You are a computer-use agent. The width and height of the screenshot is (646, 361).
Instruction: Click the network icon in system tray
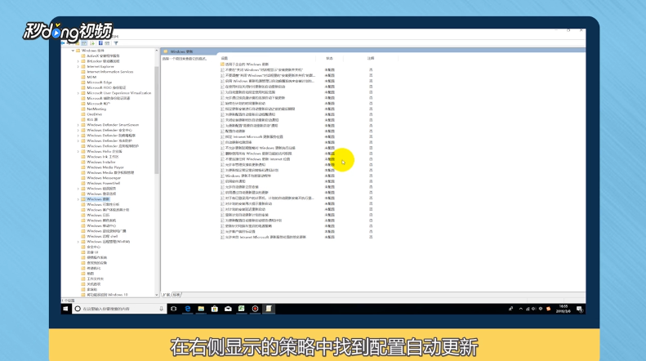[528, 309]
